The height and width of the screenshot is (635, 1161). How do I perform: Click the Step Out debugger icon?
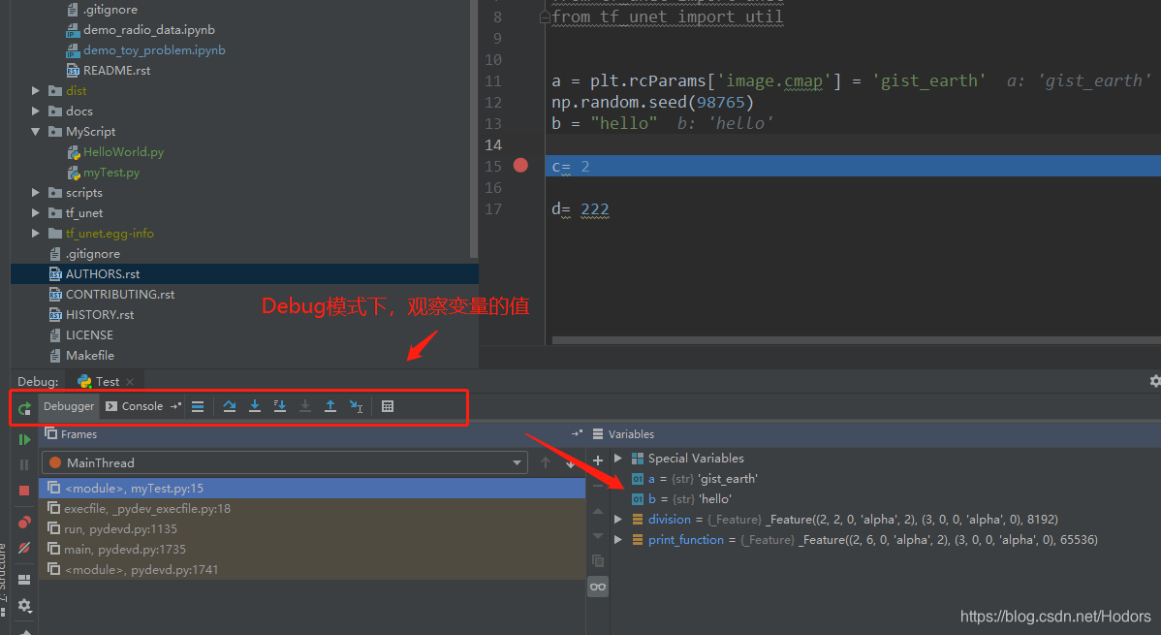tap(330, 406)
